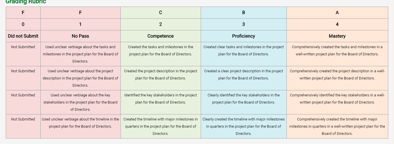Click the score 4 cell

[337, 24]
